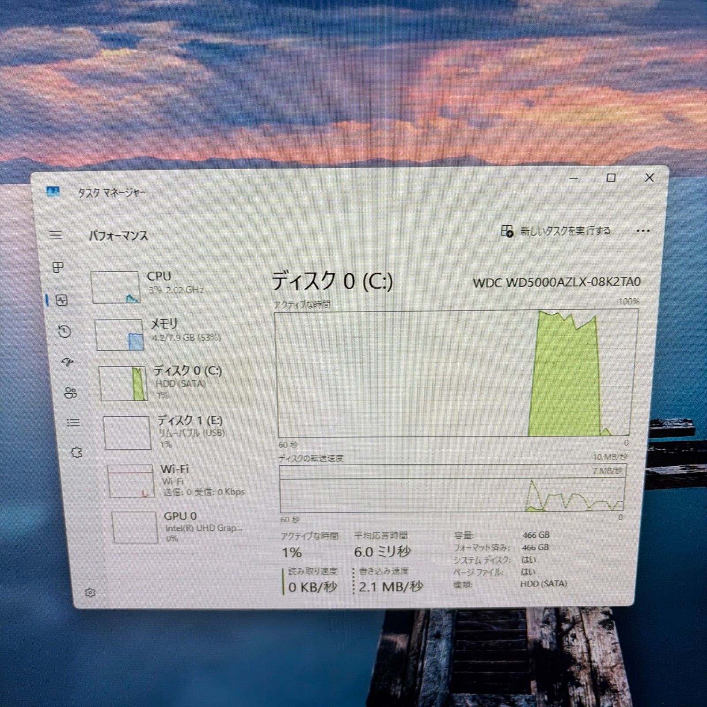Image resolution: width=707 pixels, height=707 pixels.
Task: Click the 0 KB/秒 read speed value
Action: click(313, 587)
